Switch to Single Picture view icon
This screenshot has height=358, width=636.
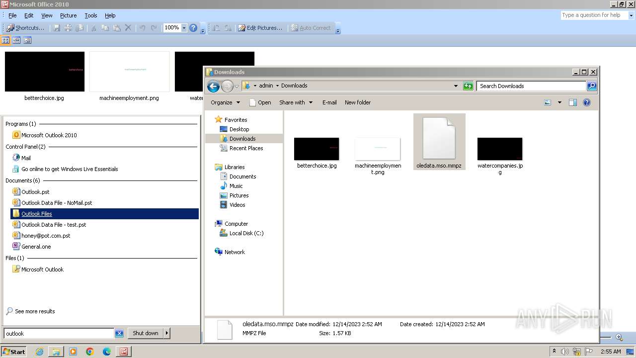pyautogui.click(x=27, y=40)
